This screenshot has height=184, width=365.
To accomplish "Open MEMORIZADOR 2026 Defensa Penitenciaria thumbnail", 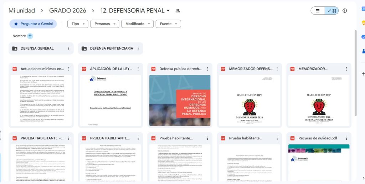I will click(319, 101).
